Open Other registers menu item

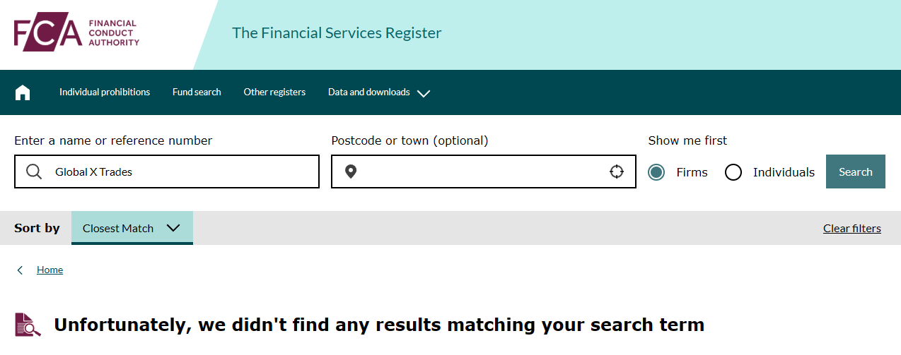pos(274,92)
